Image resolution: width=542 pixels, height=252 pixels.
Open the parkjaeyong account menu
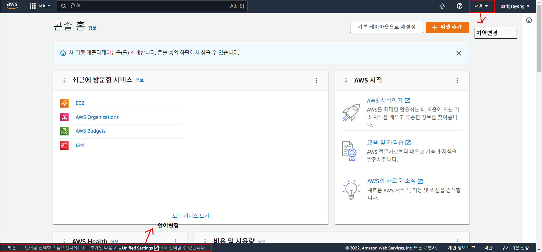515,6
